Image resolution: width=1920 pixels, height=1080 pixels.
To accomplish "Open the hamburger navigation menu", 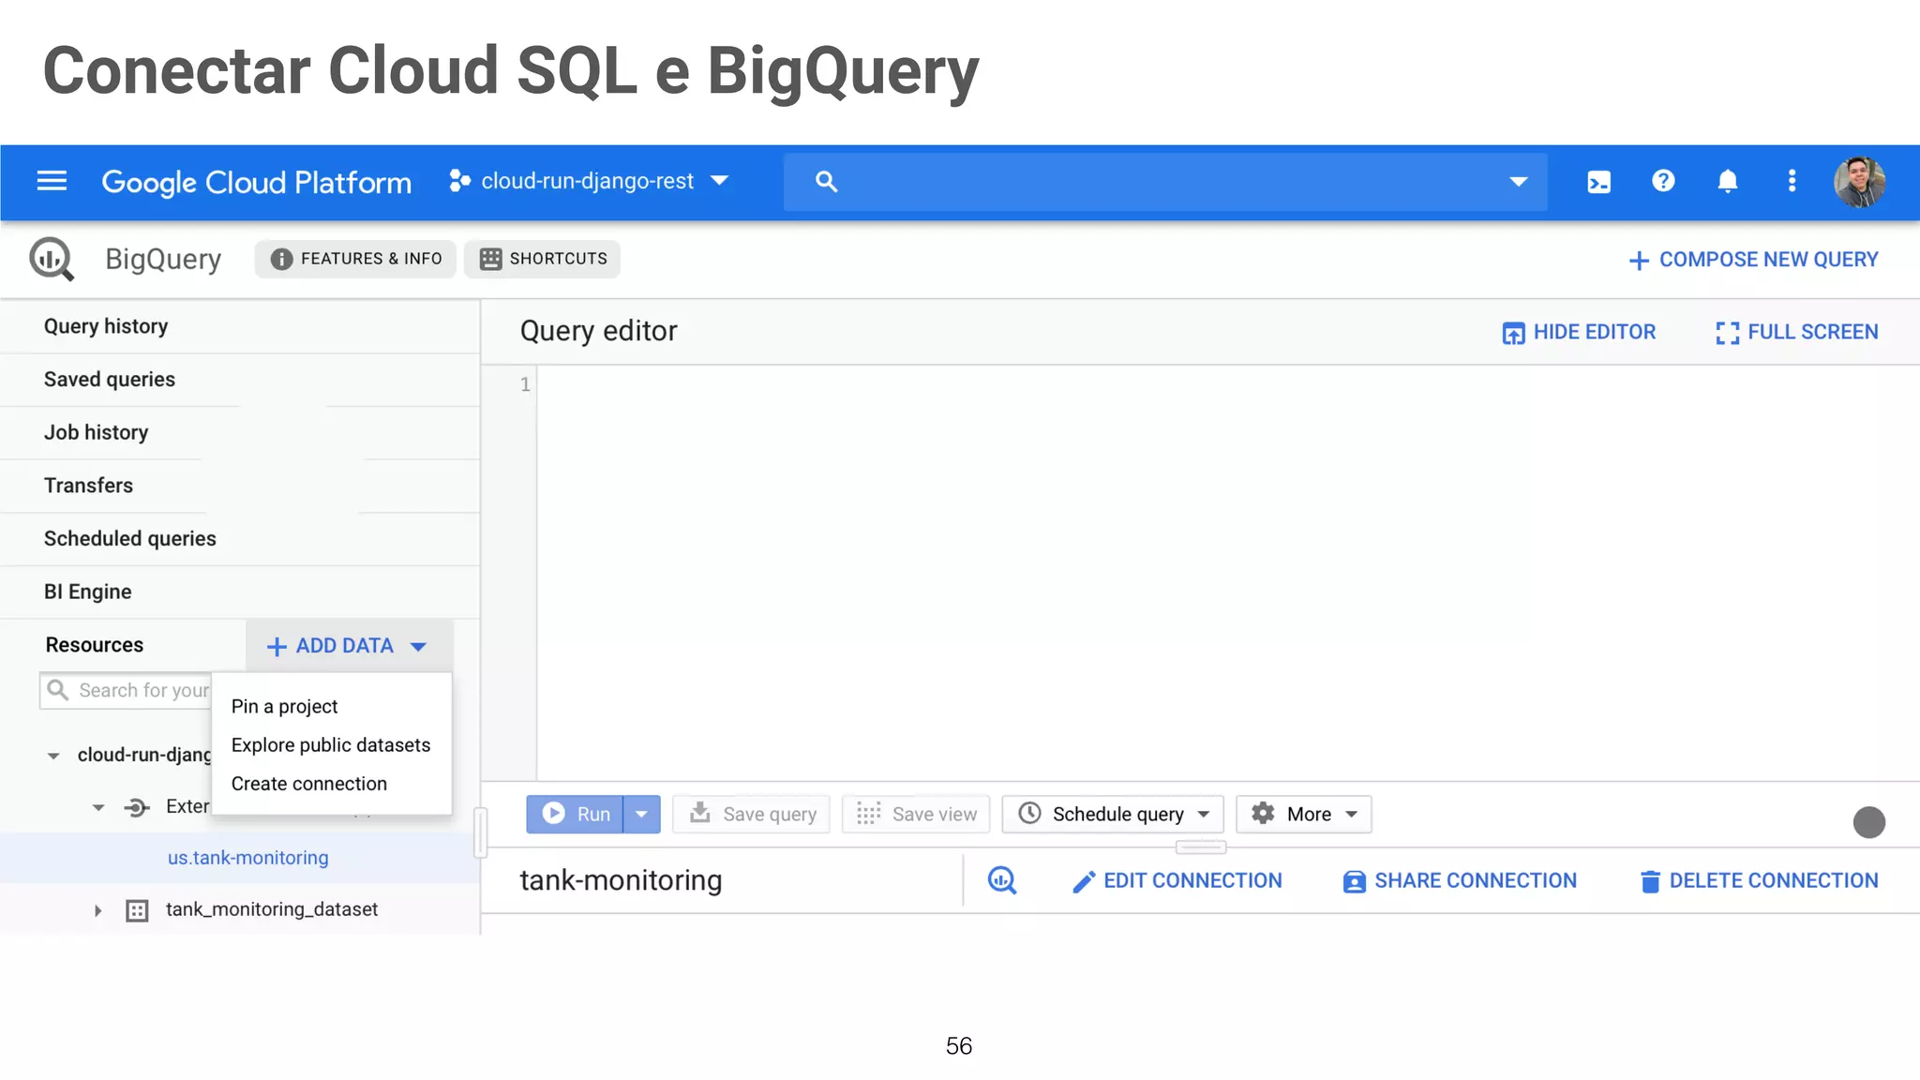I will click(52, 181).
